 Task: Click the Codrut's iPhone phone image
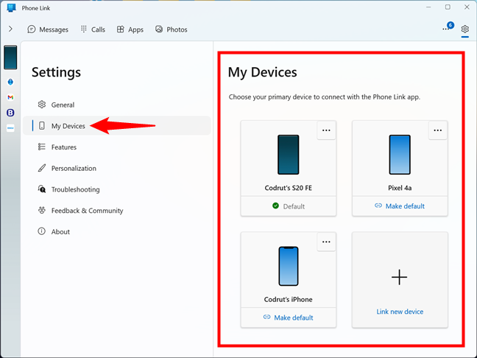289,266
